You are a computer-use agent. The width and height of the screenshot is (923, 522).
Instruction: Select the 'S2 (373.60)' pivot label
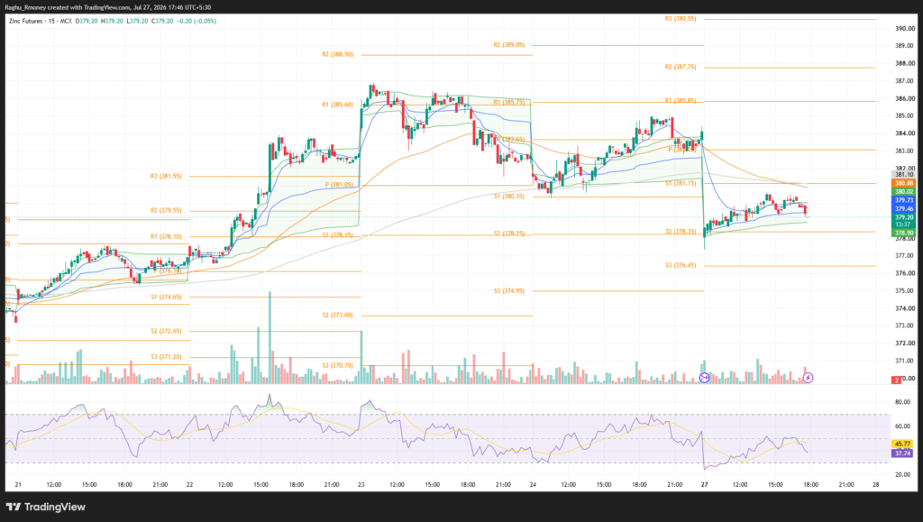pos(337,316)
